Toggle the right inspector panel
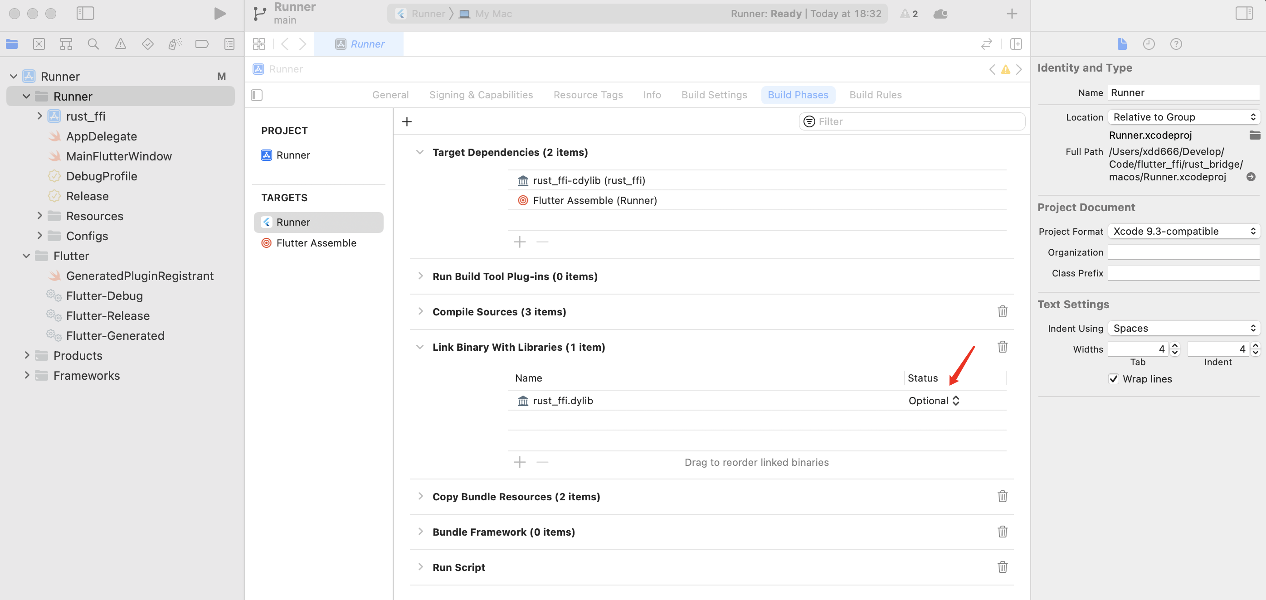The height and width of the screenshot is (600, 1266). click(x=1244, y=14)
